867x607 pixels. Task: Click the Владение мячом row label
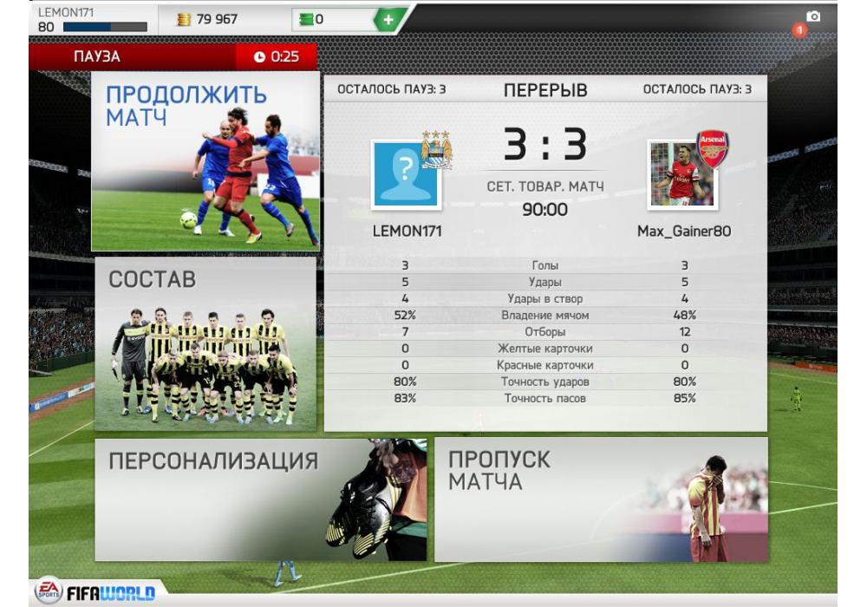(x=545, y=315)
